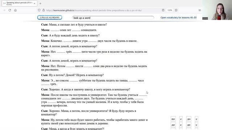Bookmark this page with the star icon

tap(176, 10)
